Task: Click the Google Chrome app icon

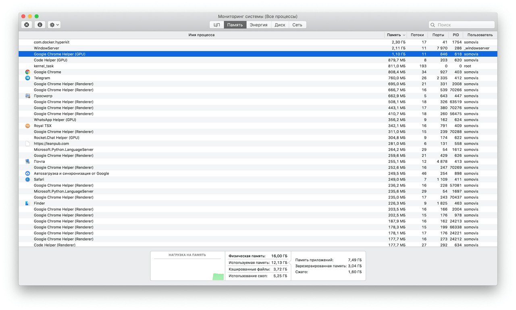Action: (27, 72)
